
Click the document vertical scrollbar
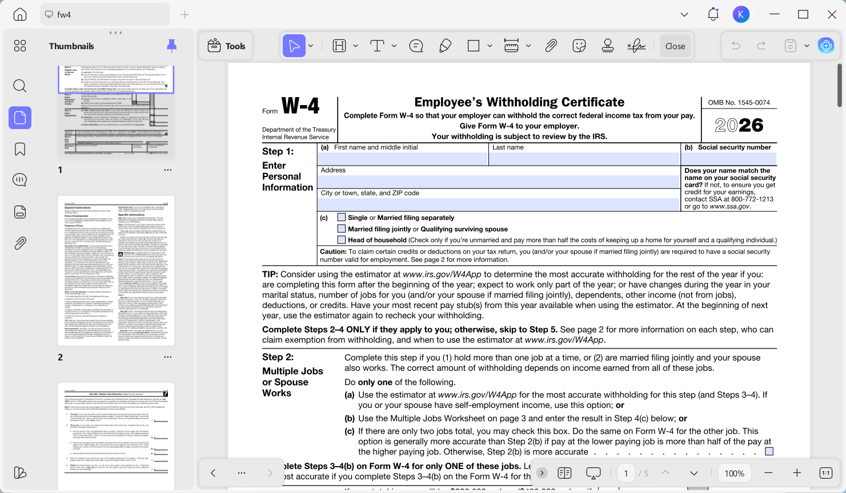[840, 85]
